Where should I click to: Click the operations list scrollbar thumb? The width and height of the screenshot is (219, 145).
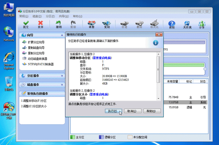pos(158,70)
